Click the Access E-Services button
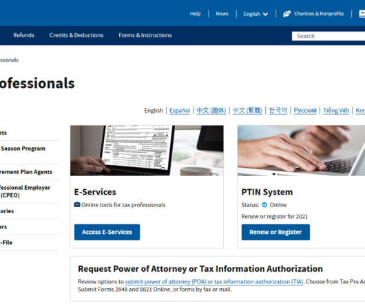This screenshot has width=365, height=304. coord(107,232)
